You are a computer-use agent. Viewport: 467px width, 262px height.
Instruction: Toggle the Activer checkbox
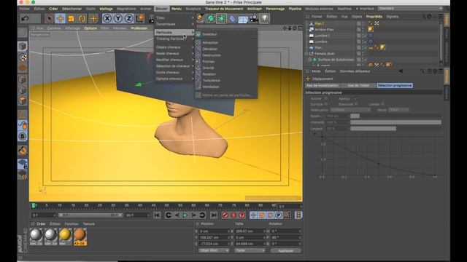[x=326, y=98]
